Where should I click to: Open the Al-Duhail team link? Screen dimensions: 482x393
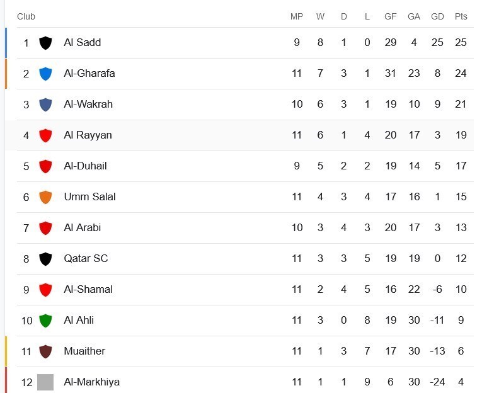pyautogui.click(x=85, y=166)
